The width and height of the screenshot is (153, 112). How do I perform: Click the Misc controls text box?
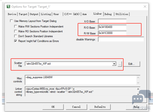point(81,80)
